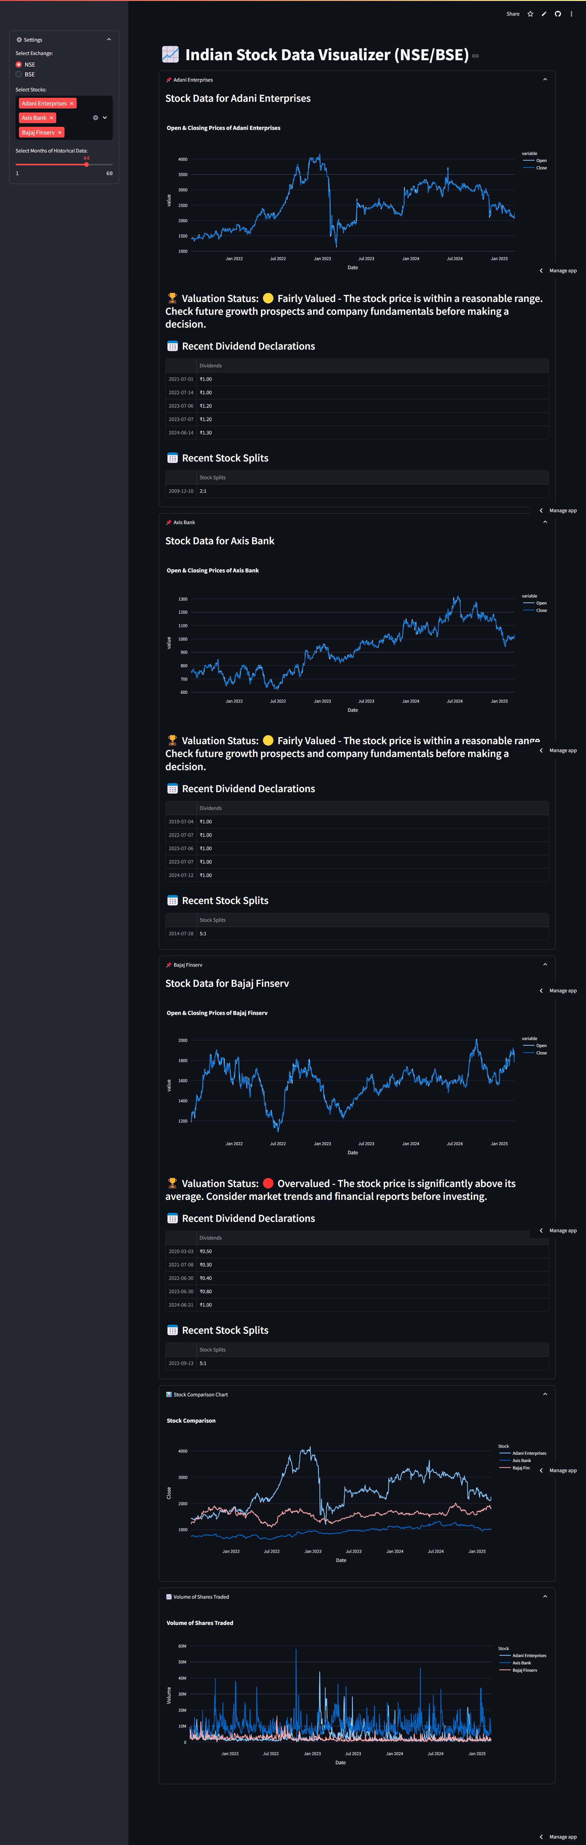This screenshot has height=1845, width=586.
Task: Select the NSE exchange option
Action: 19,64
